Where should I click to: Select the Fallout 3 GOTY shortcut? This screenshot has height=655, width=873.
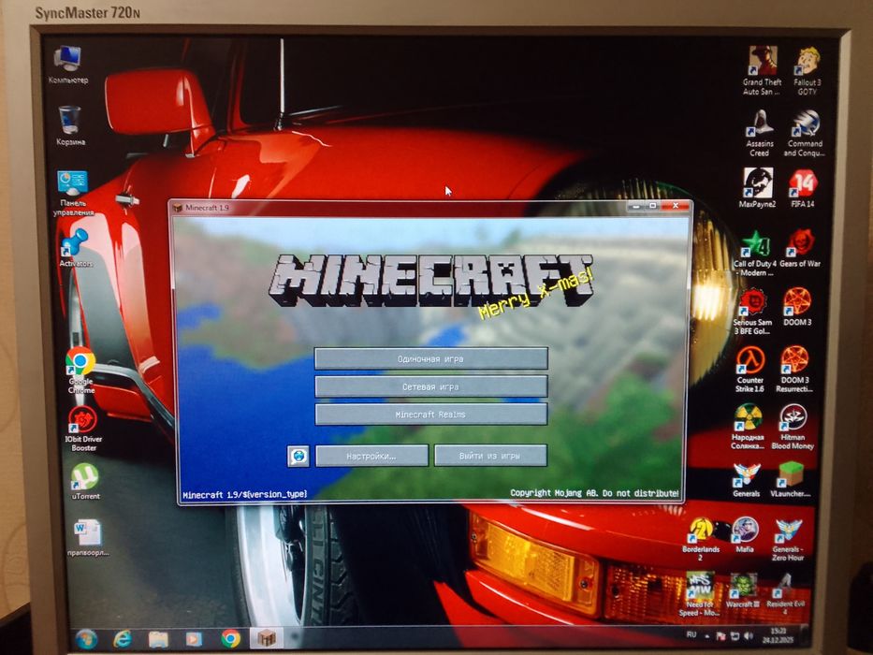click(x=807, y=71)
